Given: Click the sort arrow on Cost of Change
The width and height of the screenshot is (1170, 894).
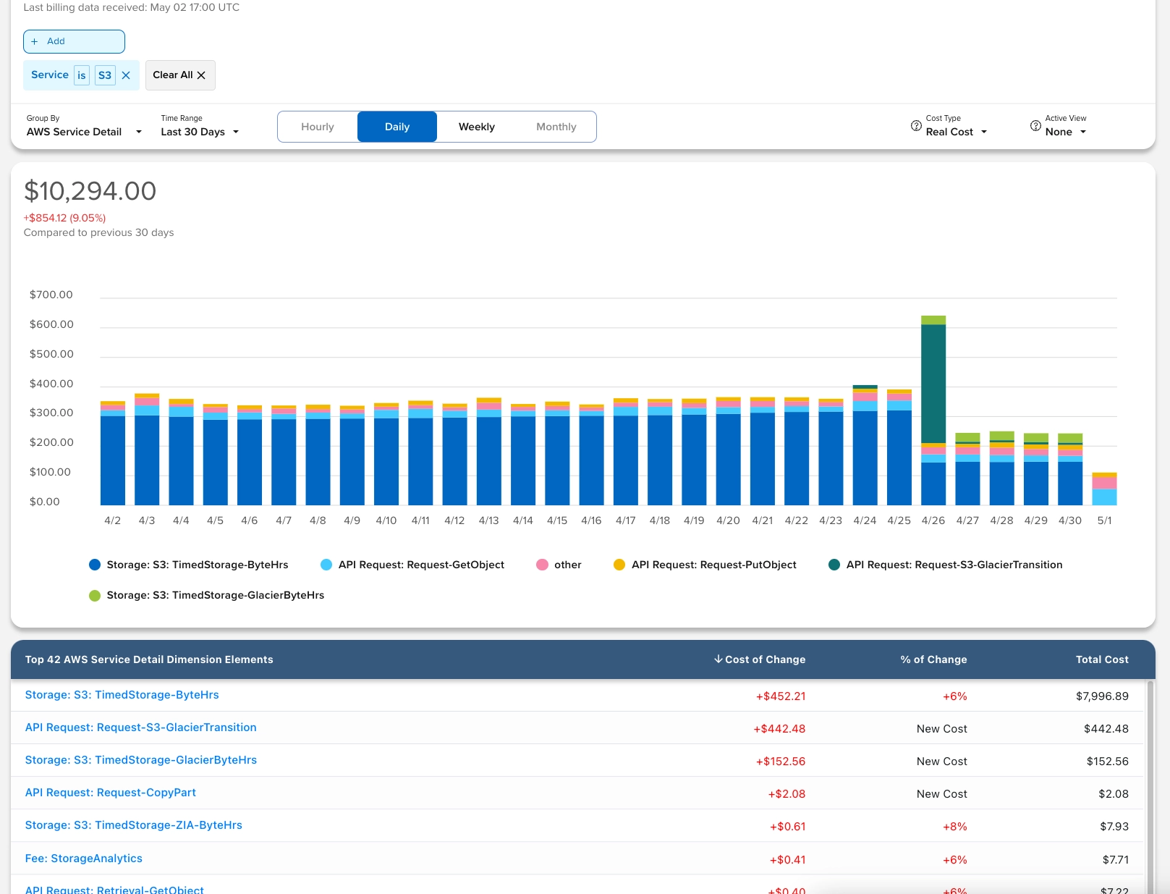Looking at the screenshot, I should coord(718,659).
